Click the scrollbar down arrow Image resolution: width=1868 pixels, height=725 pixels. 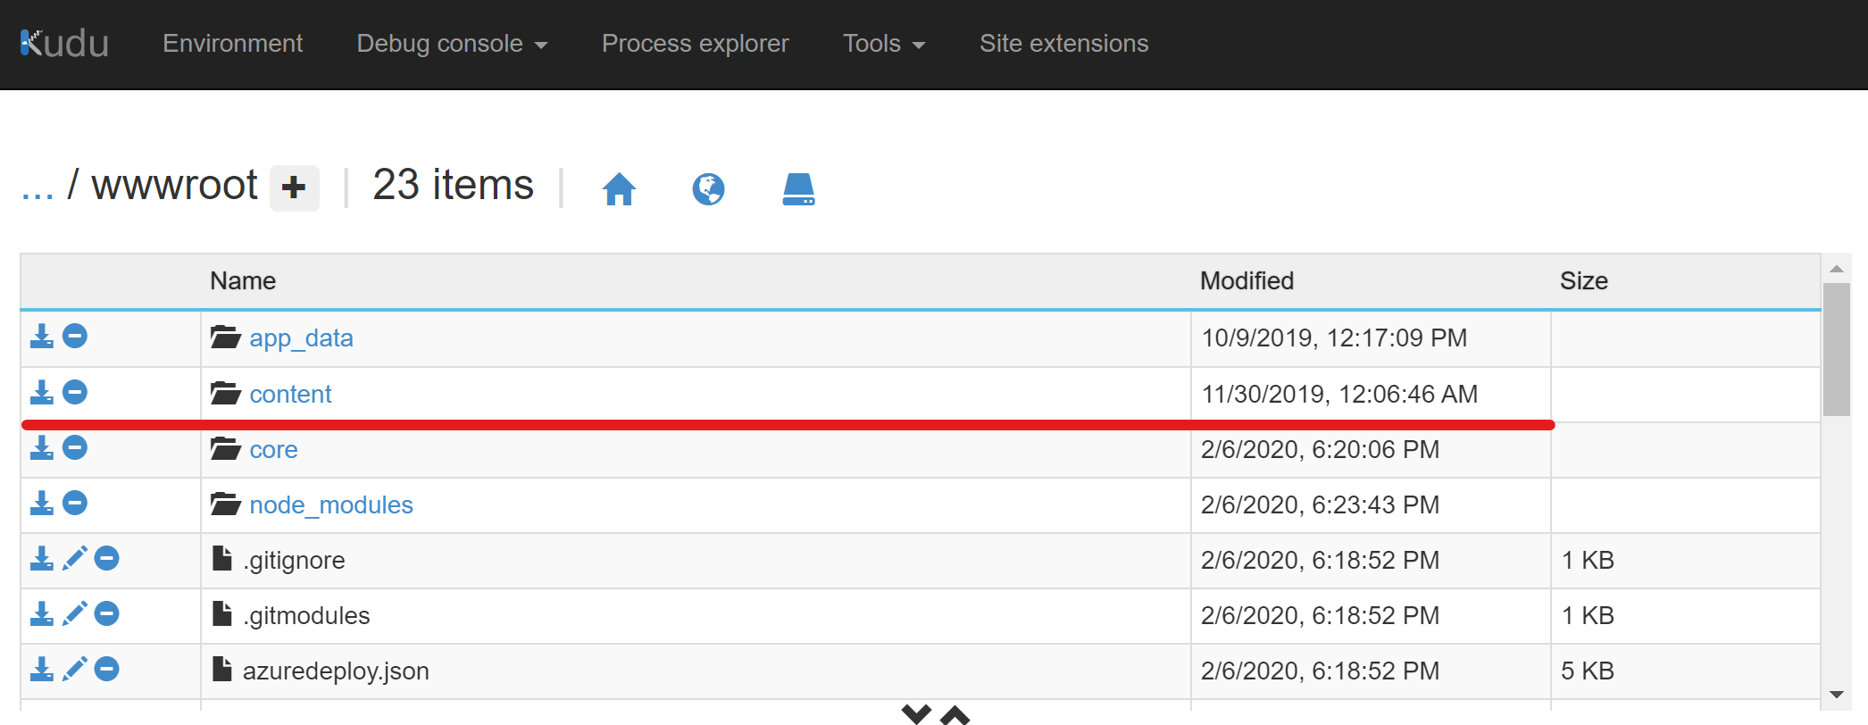(x=1837, y=694)
